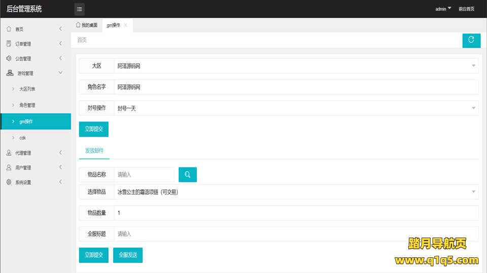487x273 pixels.
Task: Close the gm操作 tab
Action: [126, 25]
